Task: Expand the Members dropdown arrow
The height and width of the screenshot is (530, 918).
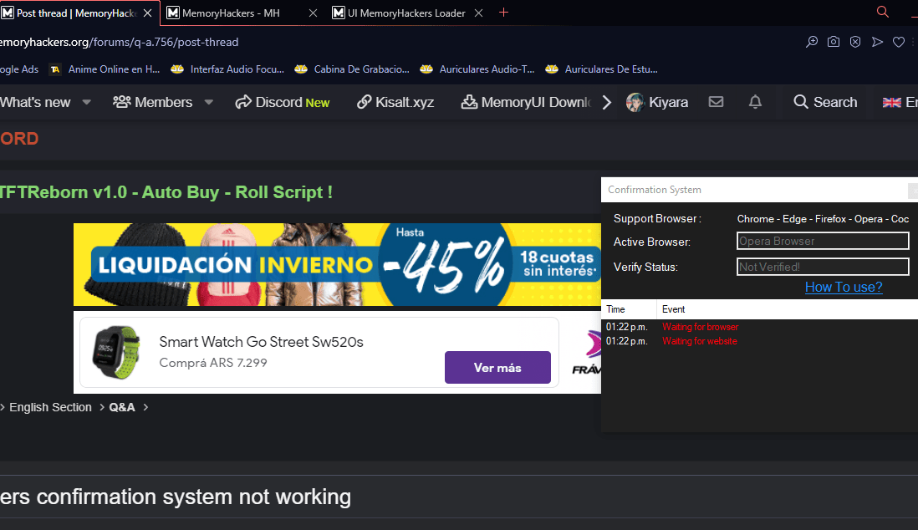Action: click(x=209, y=103)
